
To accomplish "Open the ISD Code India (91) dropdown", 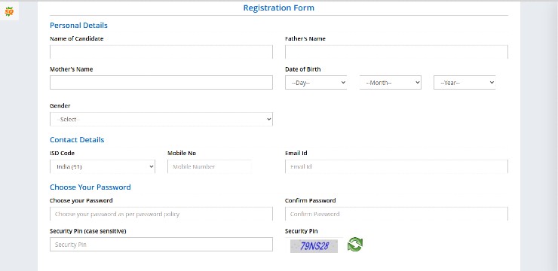I will 103,166.
